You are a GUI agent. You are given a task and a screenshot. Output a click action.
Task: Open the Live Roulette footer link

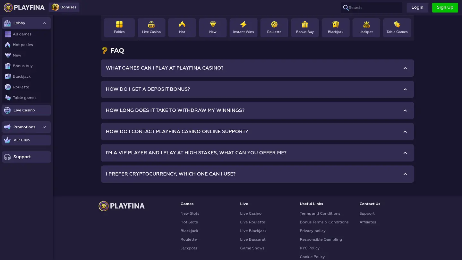coord(252,222)
